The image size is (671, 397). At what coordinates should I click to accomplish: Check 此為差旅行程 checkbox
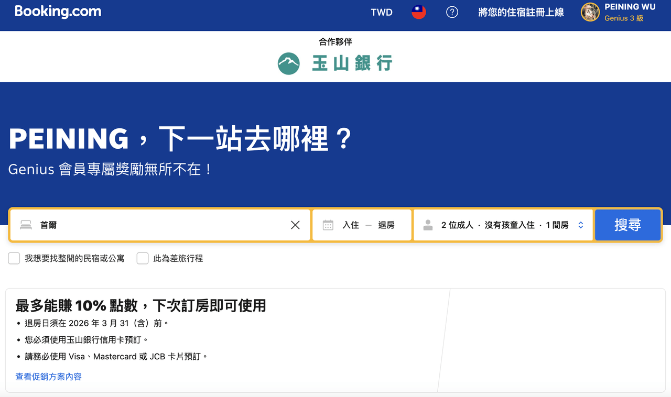tap(143, 258)
